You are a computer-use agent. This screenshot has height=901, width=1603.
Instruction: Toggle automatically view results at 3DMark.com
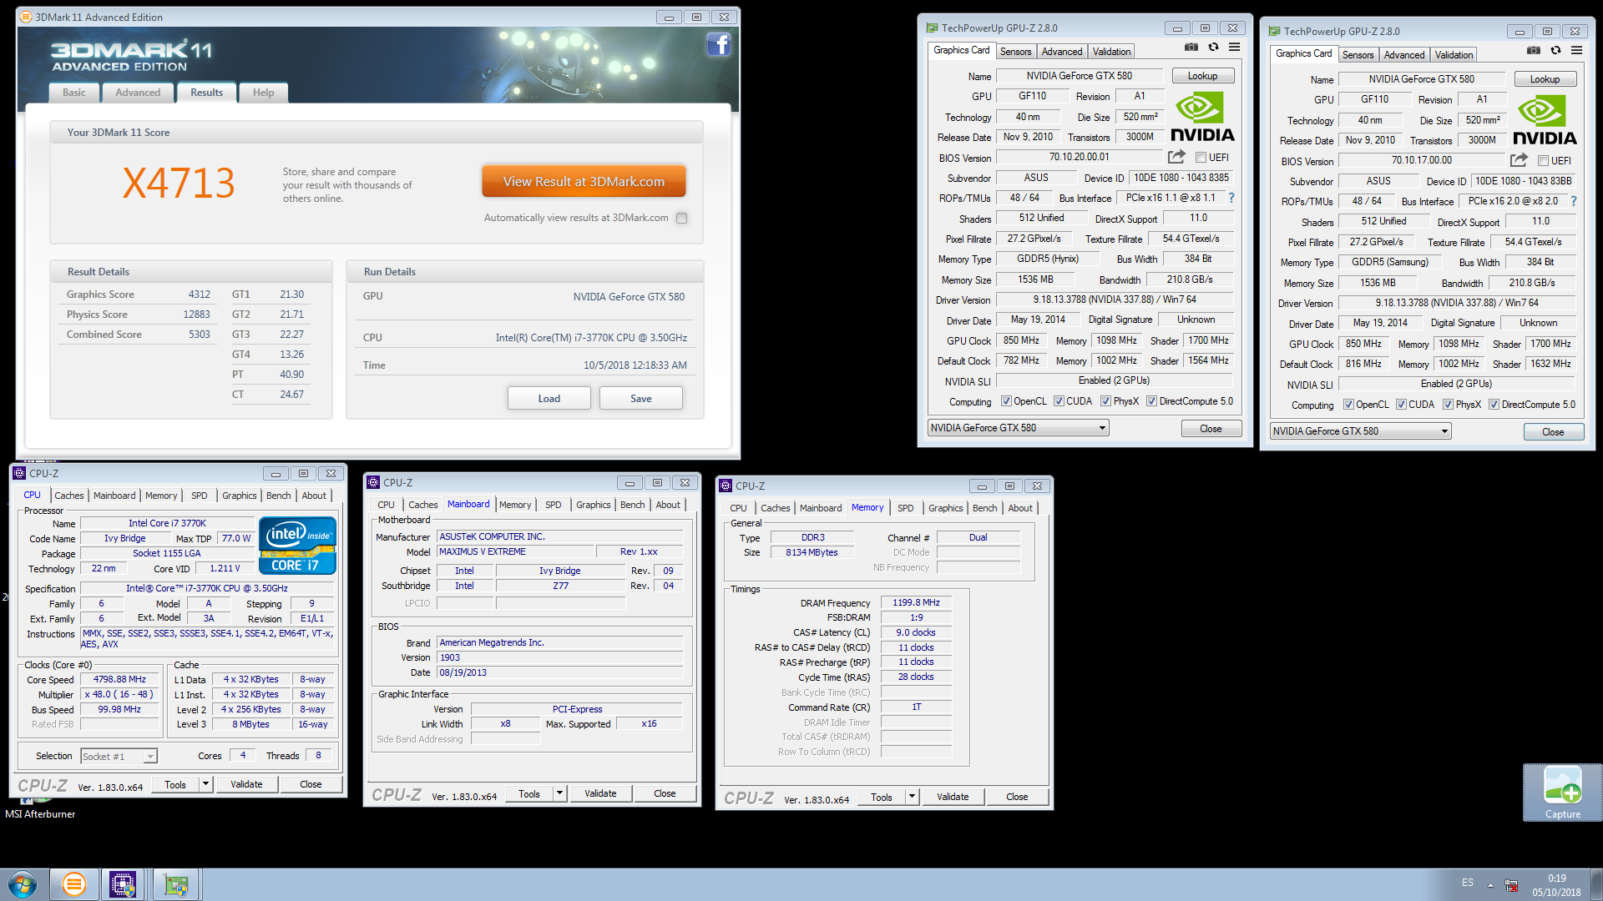[682, 218]
